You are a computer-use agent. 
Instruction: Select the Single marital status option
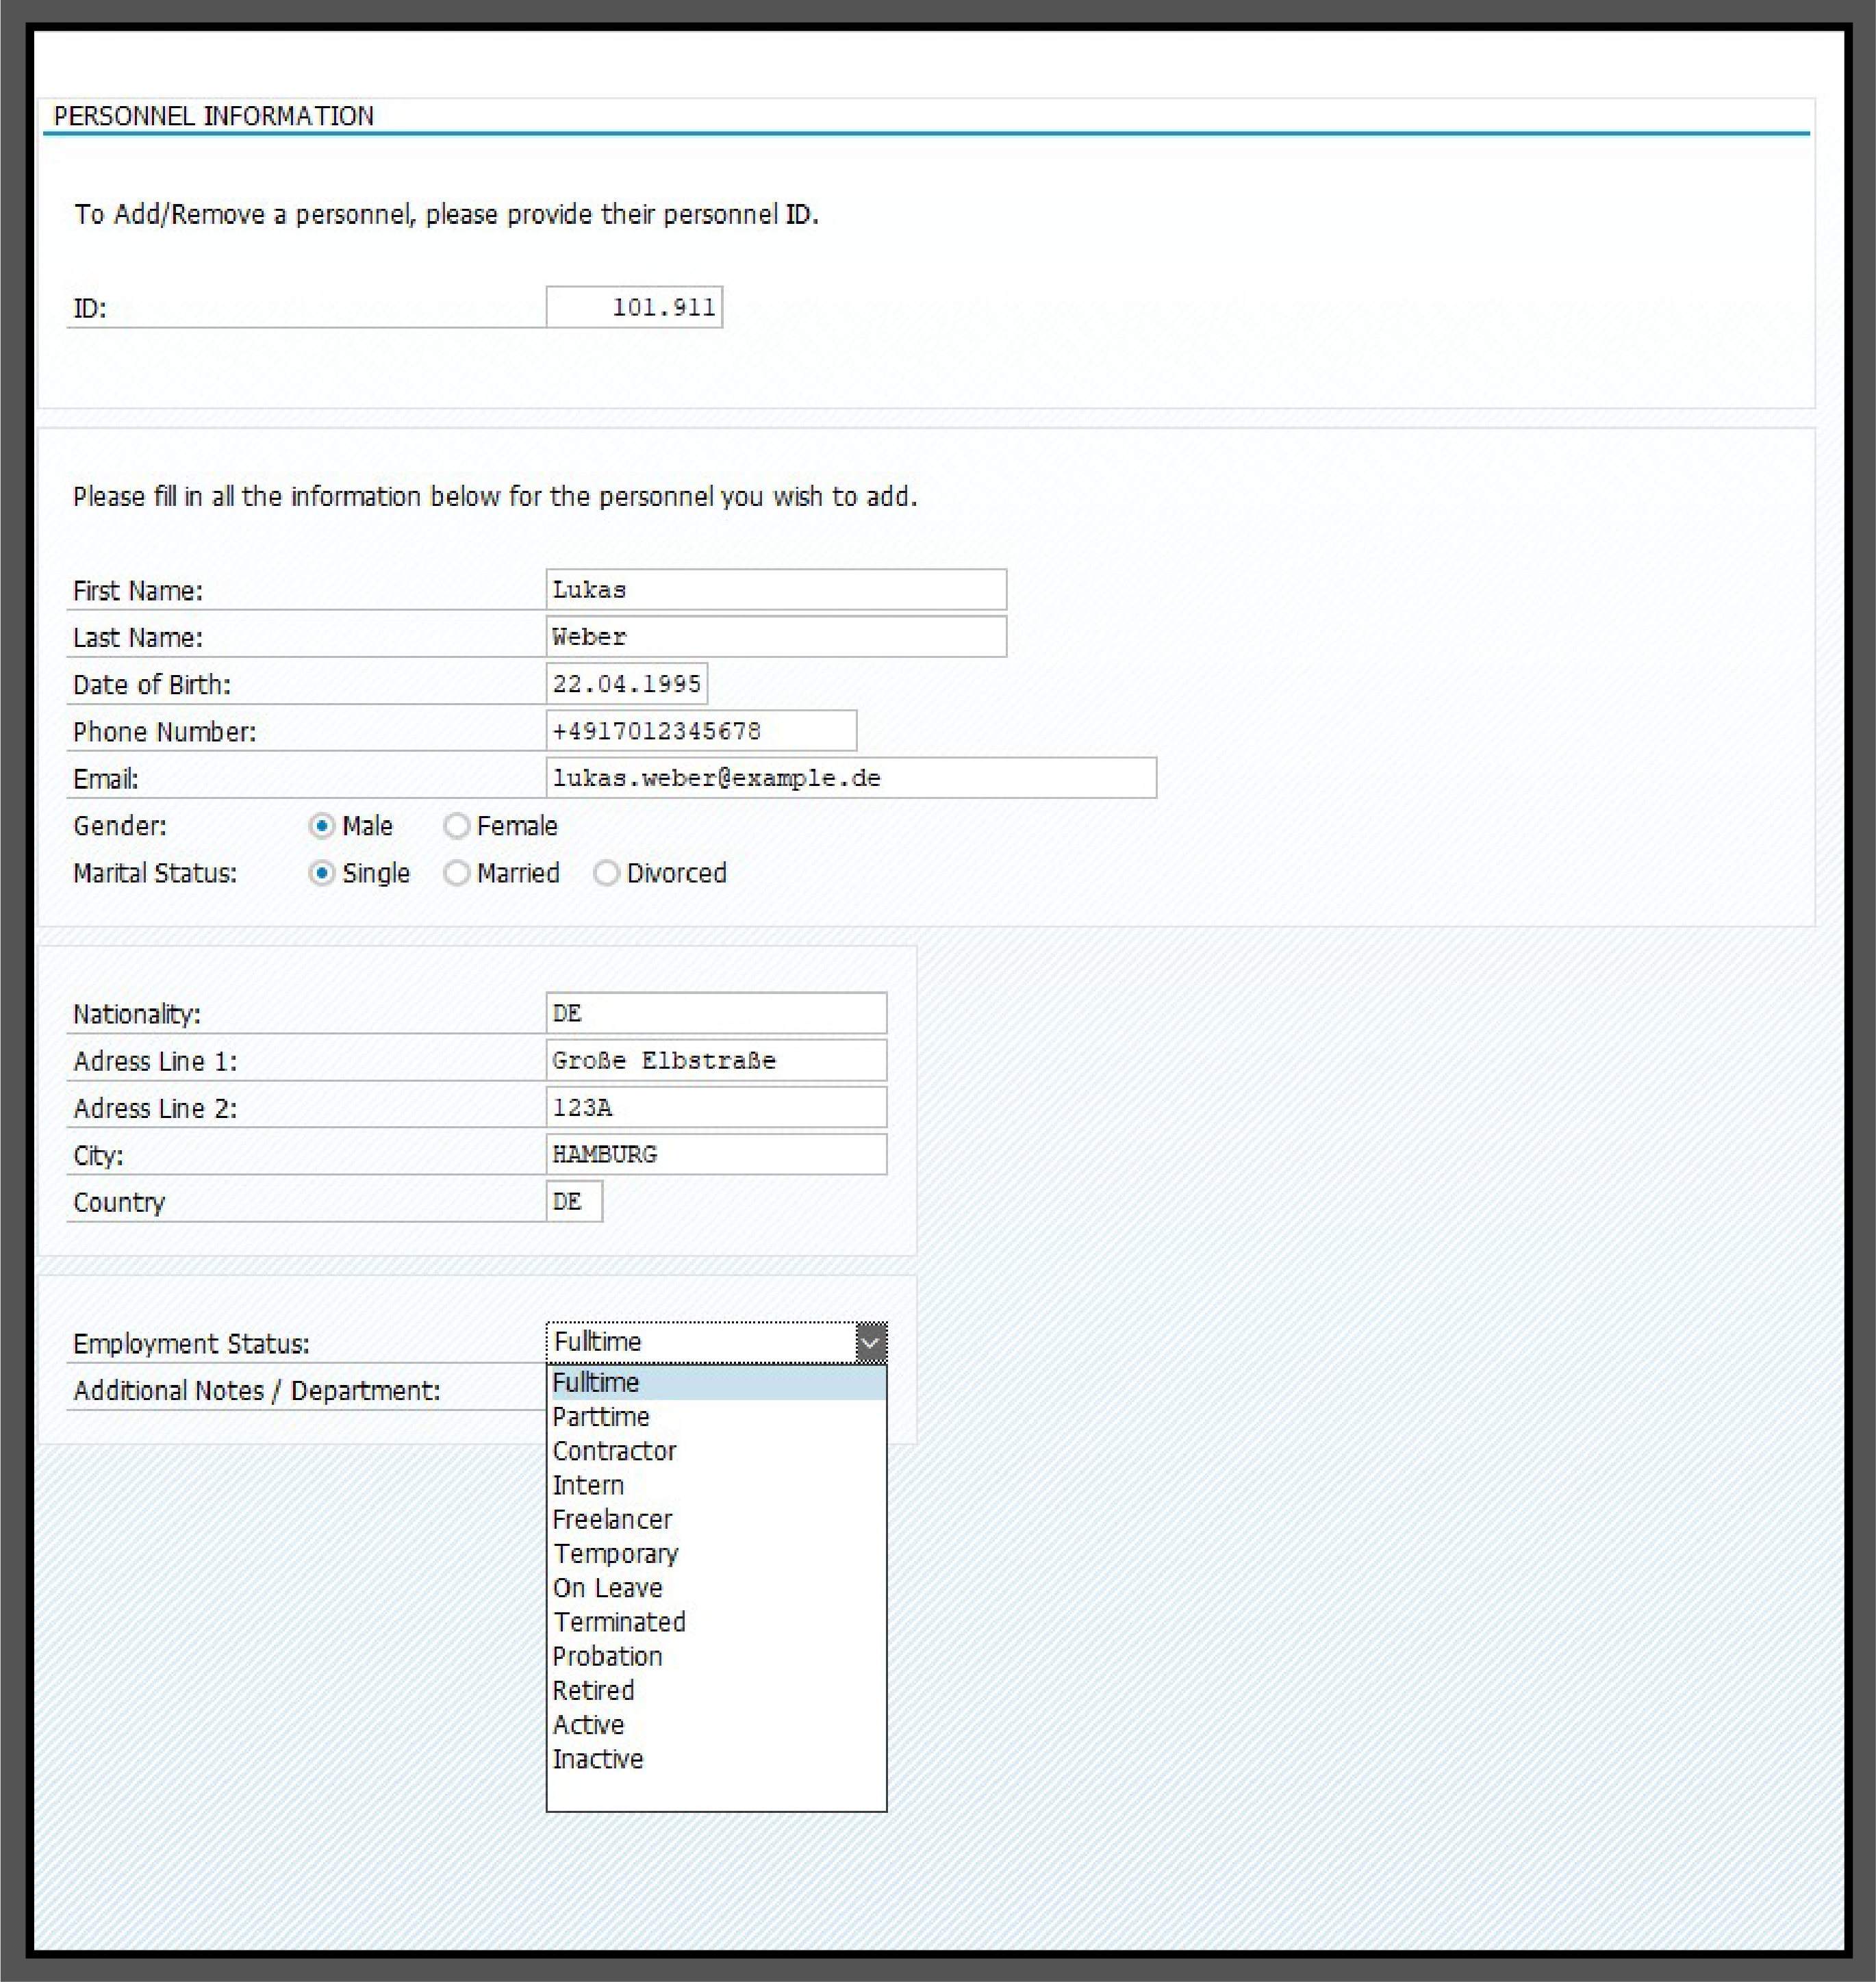[x=321, y=873]
